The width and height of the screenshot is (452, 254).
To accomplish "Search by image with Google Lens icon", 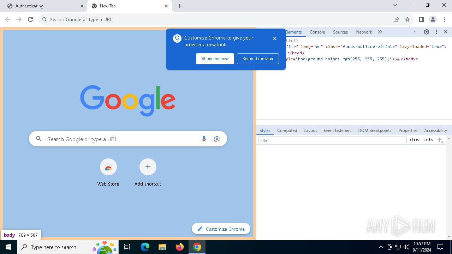I will pyautogui.click(x=217, y=139).
